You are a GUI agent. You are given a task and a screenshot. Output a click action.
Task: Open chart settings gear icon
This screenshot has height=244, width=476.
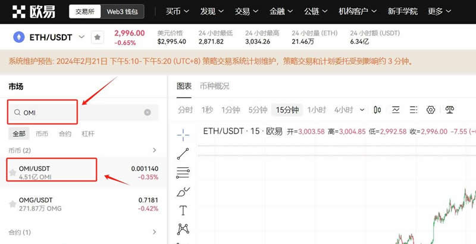(x=431, y=110)
